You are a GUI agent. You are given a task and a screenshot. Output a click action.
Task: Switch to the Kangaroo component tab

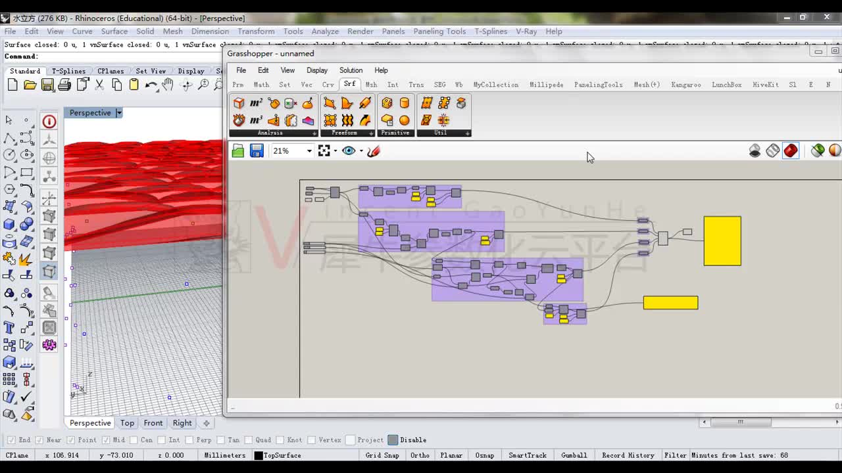686,85
